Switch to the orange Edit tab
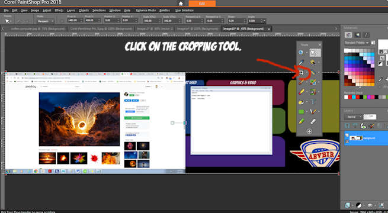Screen dimensions: 388x213 coord(202,4)
